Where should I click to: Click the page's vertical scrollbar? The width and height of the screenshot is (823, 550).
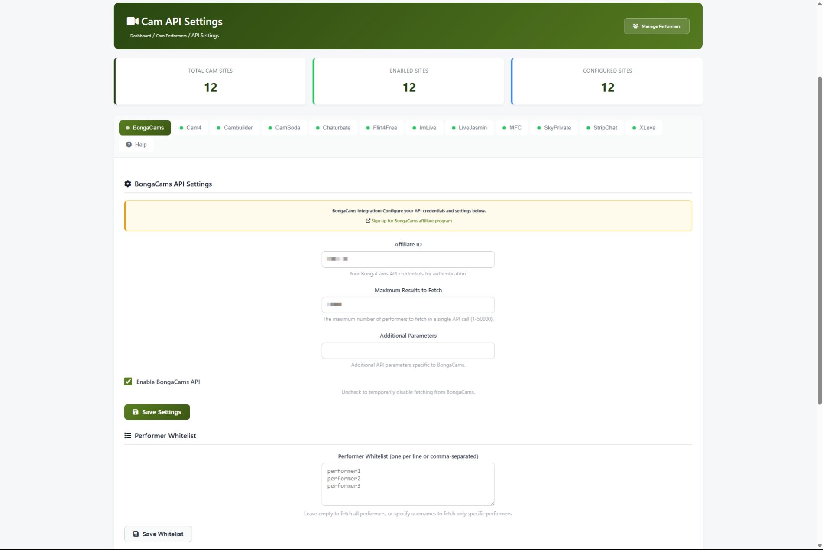coord(819,240)
